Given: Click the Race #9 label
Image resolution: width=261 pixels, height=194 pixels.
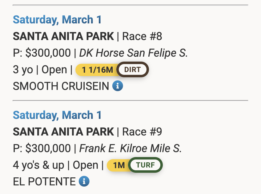Looking at the screenshot, I should pyautogui.click(x=142, y=132).
